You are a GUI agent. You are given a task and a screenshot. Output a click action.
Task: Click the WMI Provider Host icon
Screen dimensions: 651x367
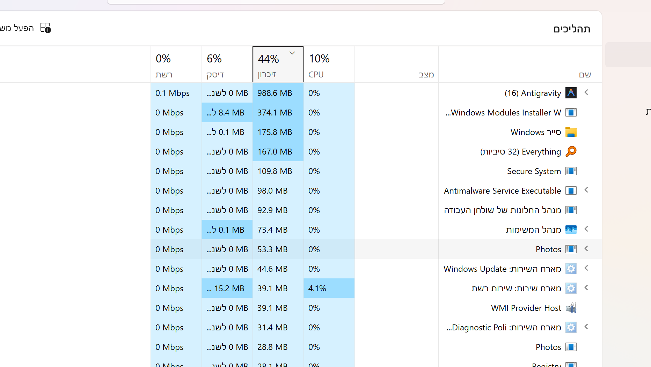click(571, 308)
